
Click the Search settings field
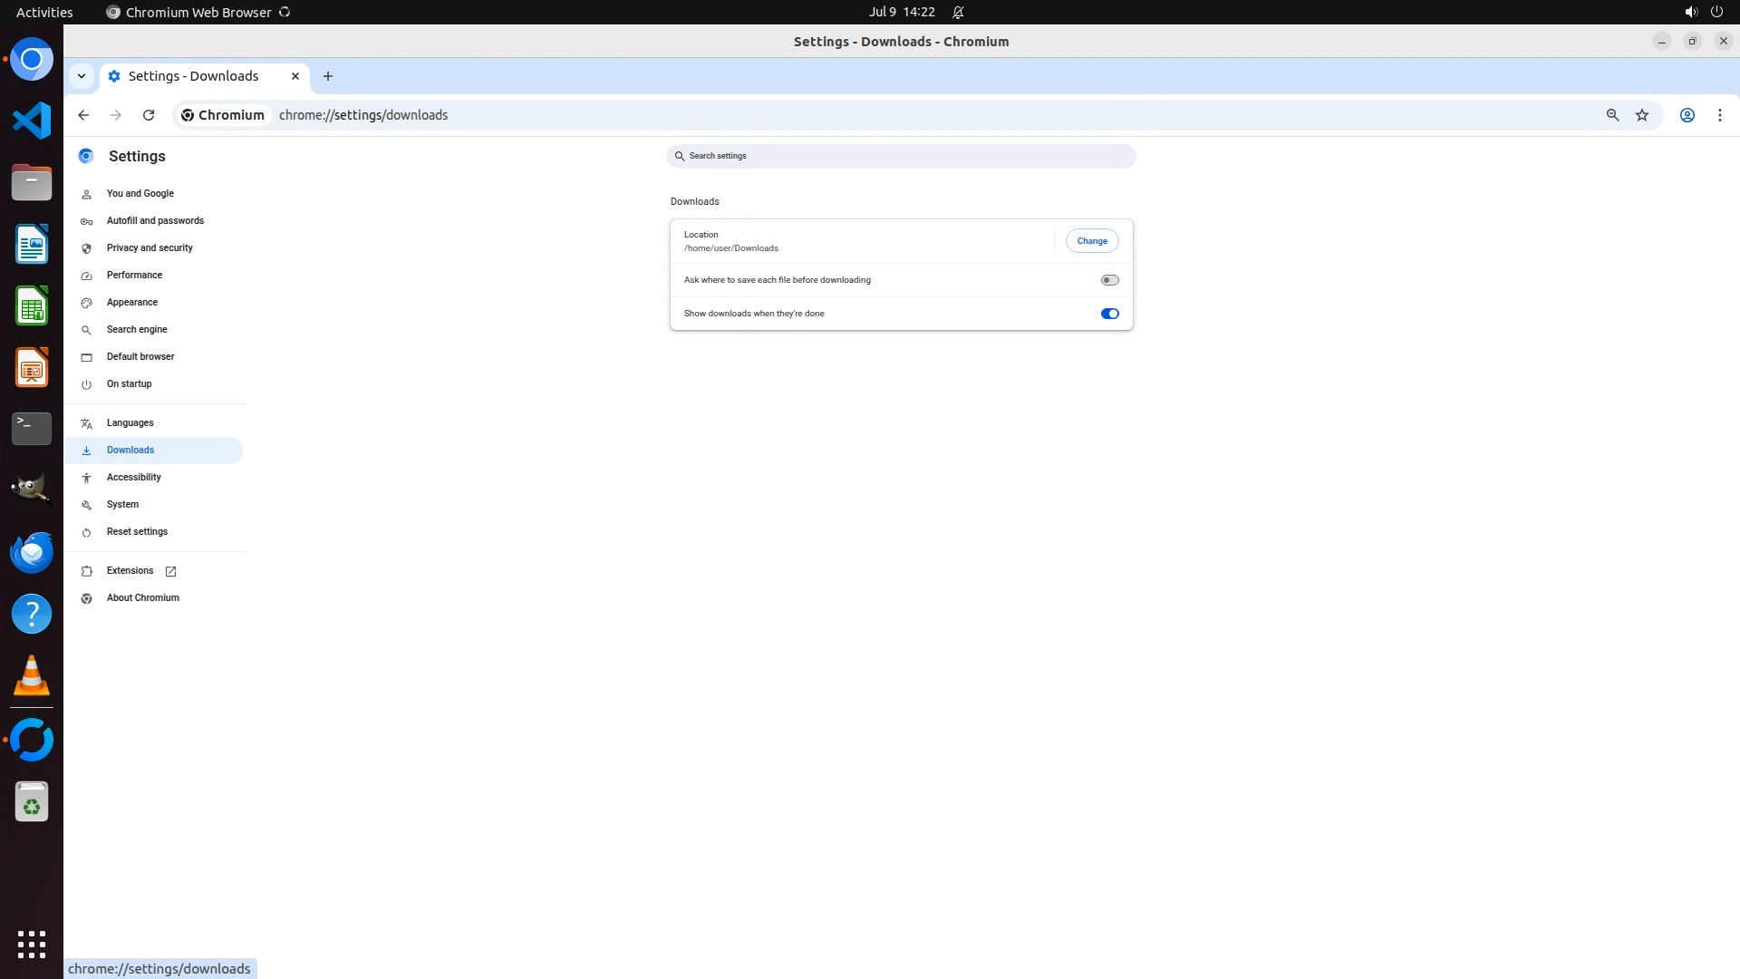click(x=900, y=156)
